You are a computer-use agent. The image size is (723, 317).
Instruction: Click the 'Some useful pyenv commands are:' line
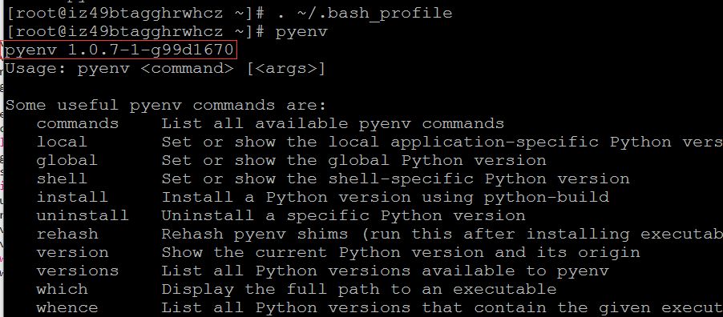166,105
